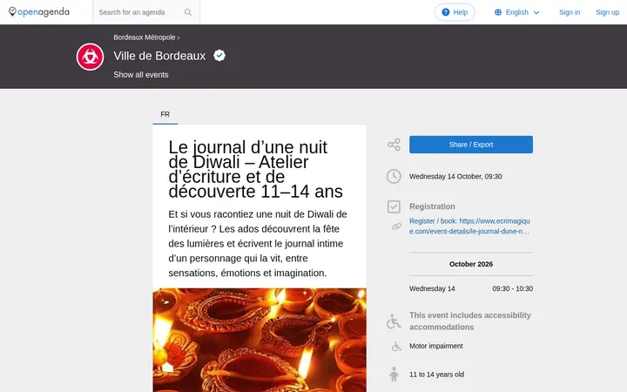This screenshot has height=392, width=627.
Task: Click the Motor impairment wheelchair icon
Action: [x=396, y=347]
